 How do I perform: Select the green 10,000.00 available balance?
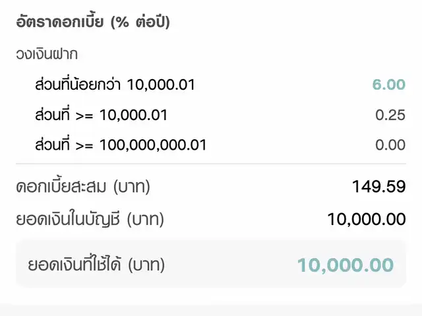346,265
